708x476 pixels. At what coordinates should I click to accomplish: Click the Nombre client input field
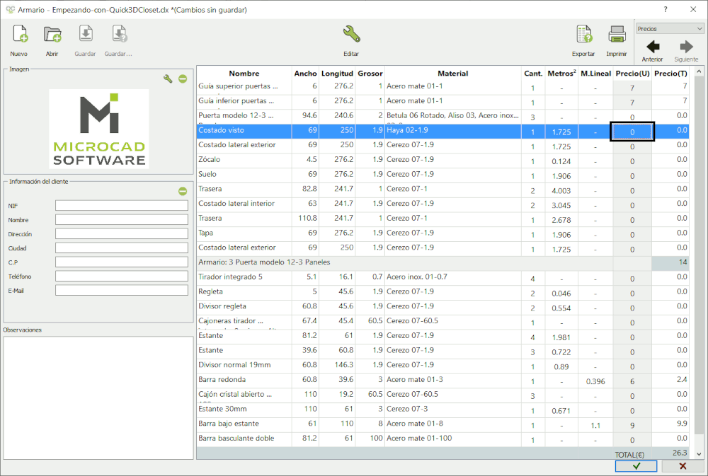point(122,220)
